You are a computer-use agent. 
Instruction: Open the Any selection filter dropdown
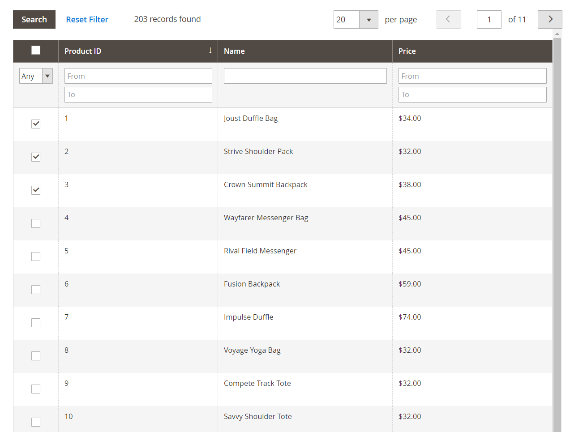[36, 76]
